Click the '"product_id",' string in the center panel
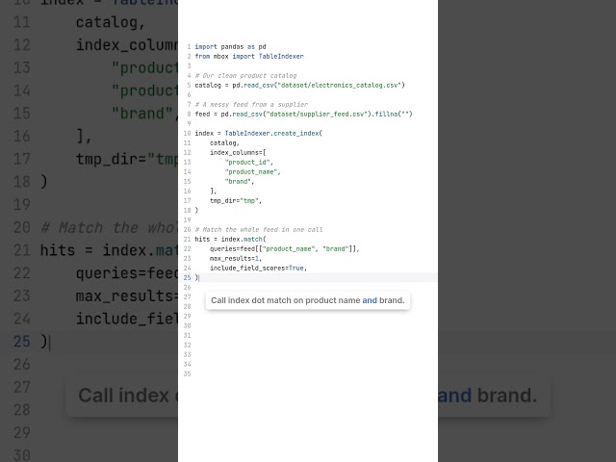Viewport: 616px width, 462px height. pos(249,163)
